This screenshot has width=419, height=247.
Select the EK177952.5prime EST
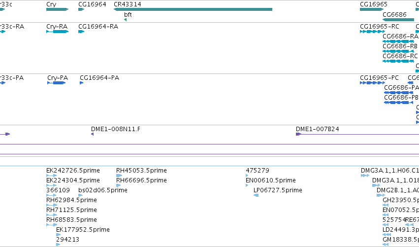[58, 235]
